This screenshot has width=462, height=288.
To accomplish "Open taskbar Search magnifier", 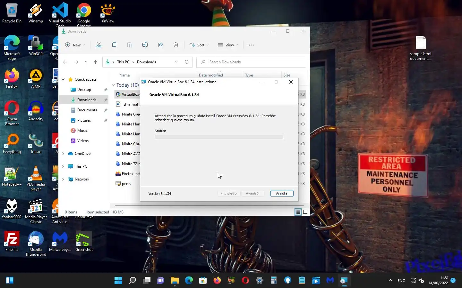I will coord(132,281).
